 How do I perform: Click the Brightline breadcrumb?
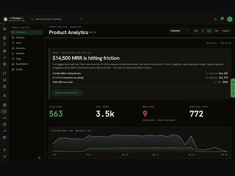click(76, 27)
